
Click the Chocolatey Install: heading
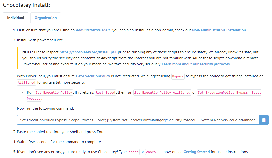click(x=26, y=5)
